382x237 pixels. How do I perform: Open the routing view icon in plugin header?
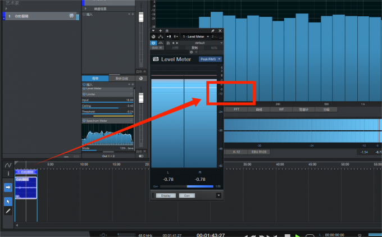(161, 37)
